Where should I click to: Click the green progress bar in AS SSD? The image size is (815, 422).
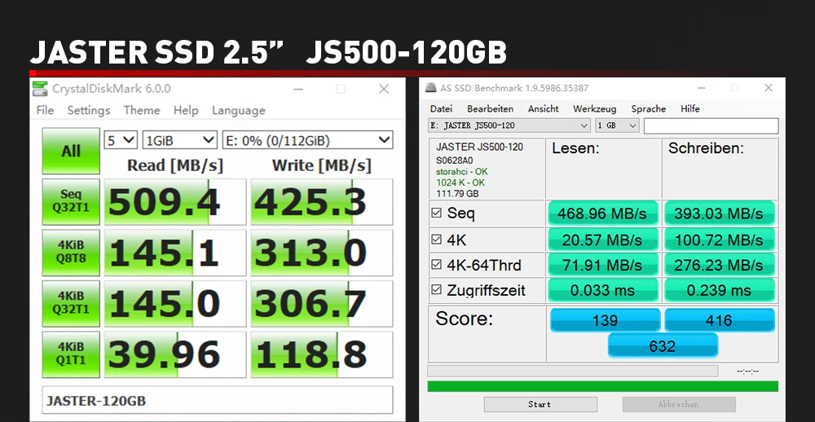click(603, 386)
